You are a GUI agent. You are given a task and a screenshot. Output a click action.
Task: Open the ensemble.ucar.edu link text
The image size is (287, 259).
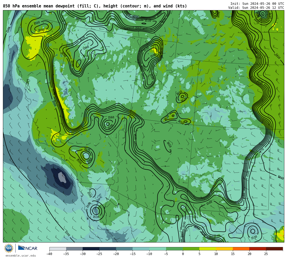pyautogui.click(x=21, y=256)
